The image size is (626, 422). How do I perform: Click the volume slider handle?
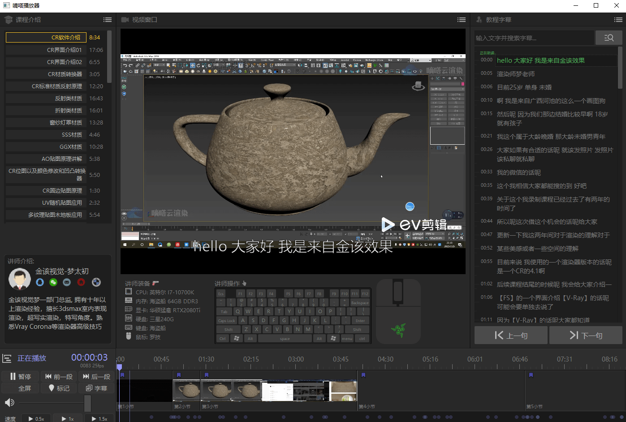[87, 403]
